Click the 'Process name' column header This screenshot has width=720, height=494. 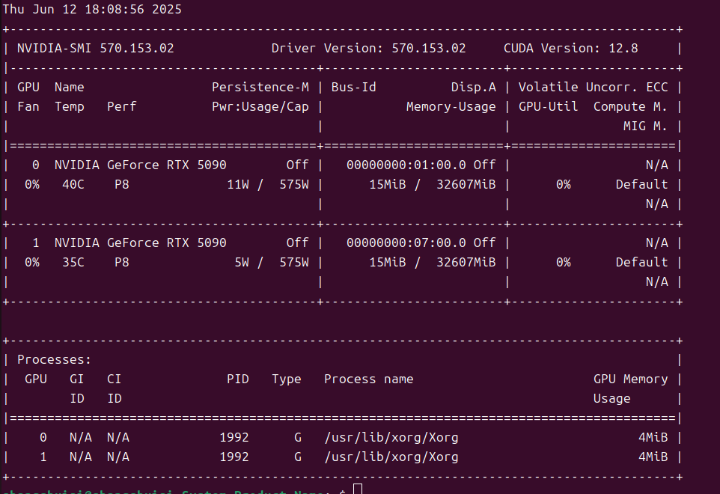tap(369, 379)
